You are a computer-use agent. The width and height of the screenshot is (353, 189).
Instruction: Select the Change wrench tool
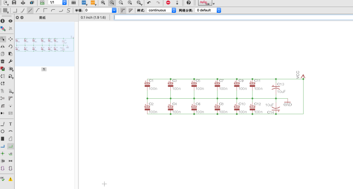point(10,61)
